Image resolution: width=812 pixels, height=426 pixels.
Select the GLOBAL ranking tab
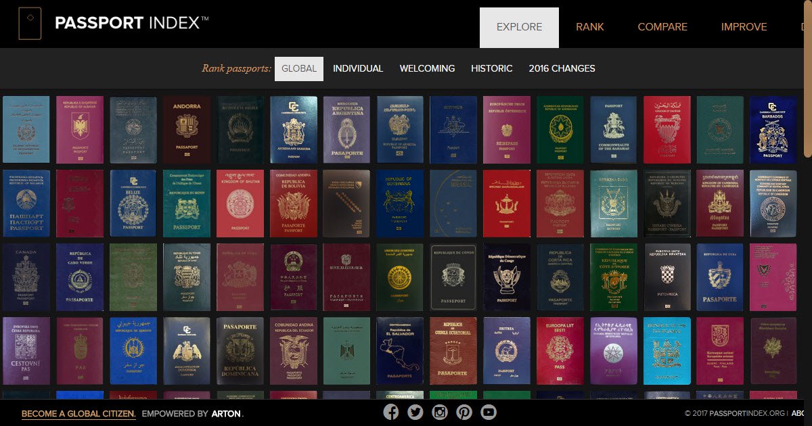point(299,69)
